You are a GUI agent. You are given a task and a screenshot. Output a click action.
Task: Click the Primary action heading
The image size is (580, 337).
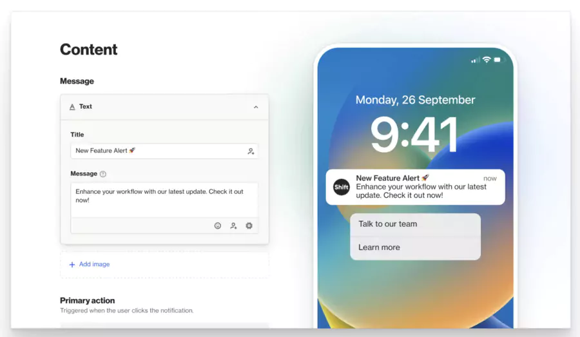pyautogui.click(x=87, y=300)
